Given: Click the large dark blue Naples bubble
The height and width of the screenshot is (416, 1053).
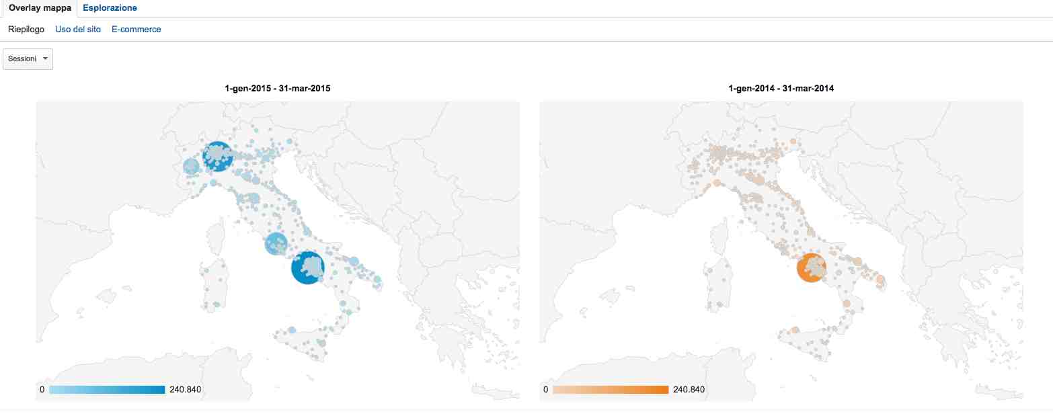Looking at the screenshot, I should [x=308, y=267].
